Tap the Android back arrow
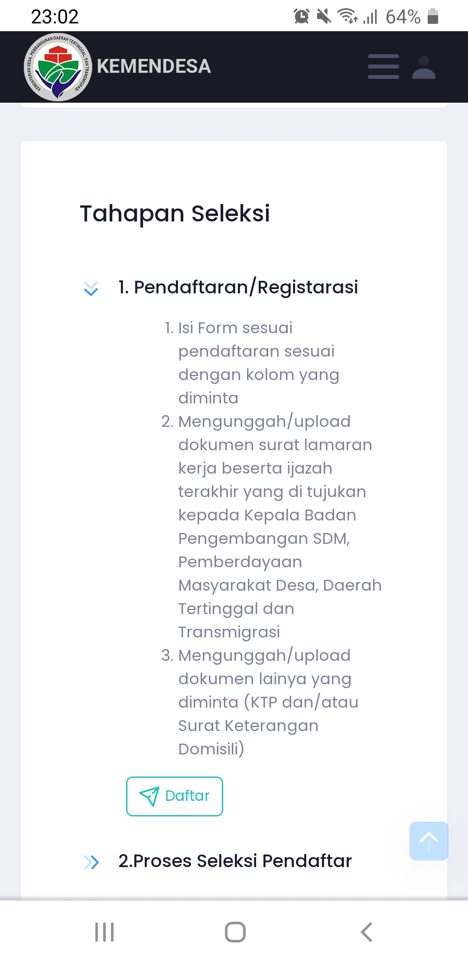The height and width of the screenshot is (962, 468). click(366, 932)
